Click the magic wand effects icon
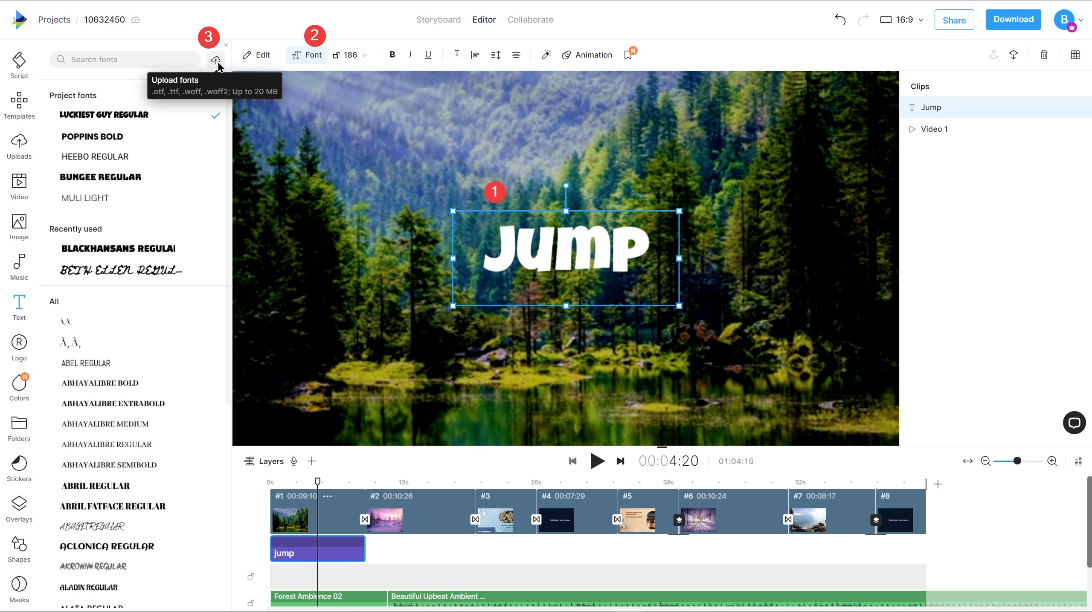 point(546,55)
